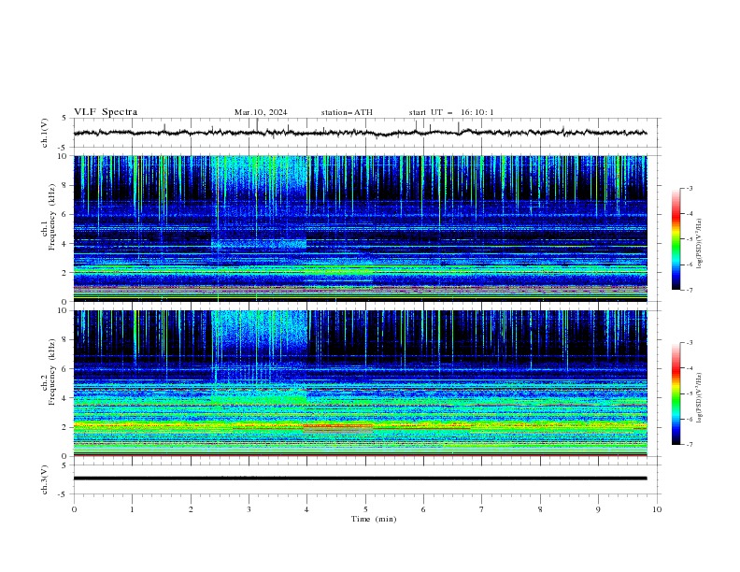Click the "6" kHz tick of ch.2 spectrogram

pos(65,369)
